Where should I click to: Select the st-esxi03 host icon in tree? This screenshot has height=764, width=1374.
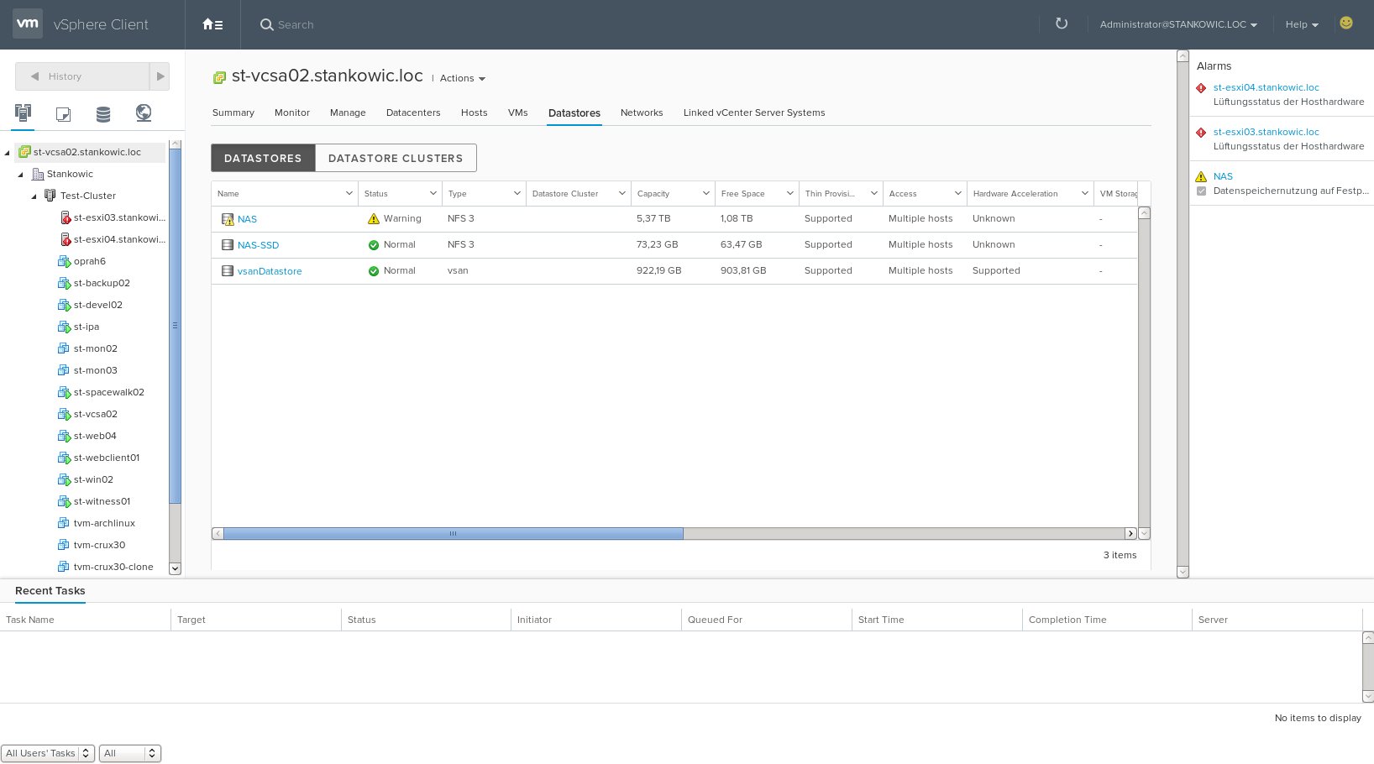pyautogui.click(x=65, y=217)
